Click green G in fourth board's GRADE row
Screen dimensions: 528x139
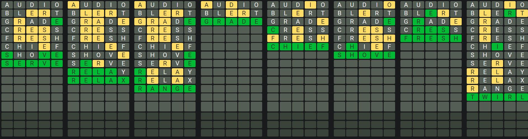click(207, 22)
